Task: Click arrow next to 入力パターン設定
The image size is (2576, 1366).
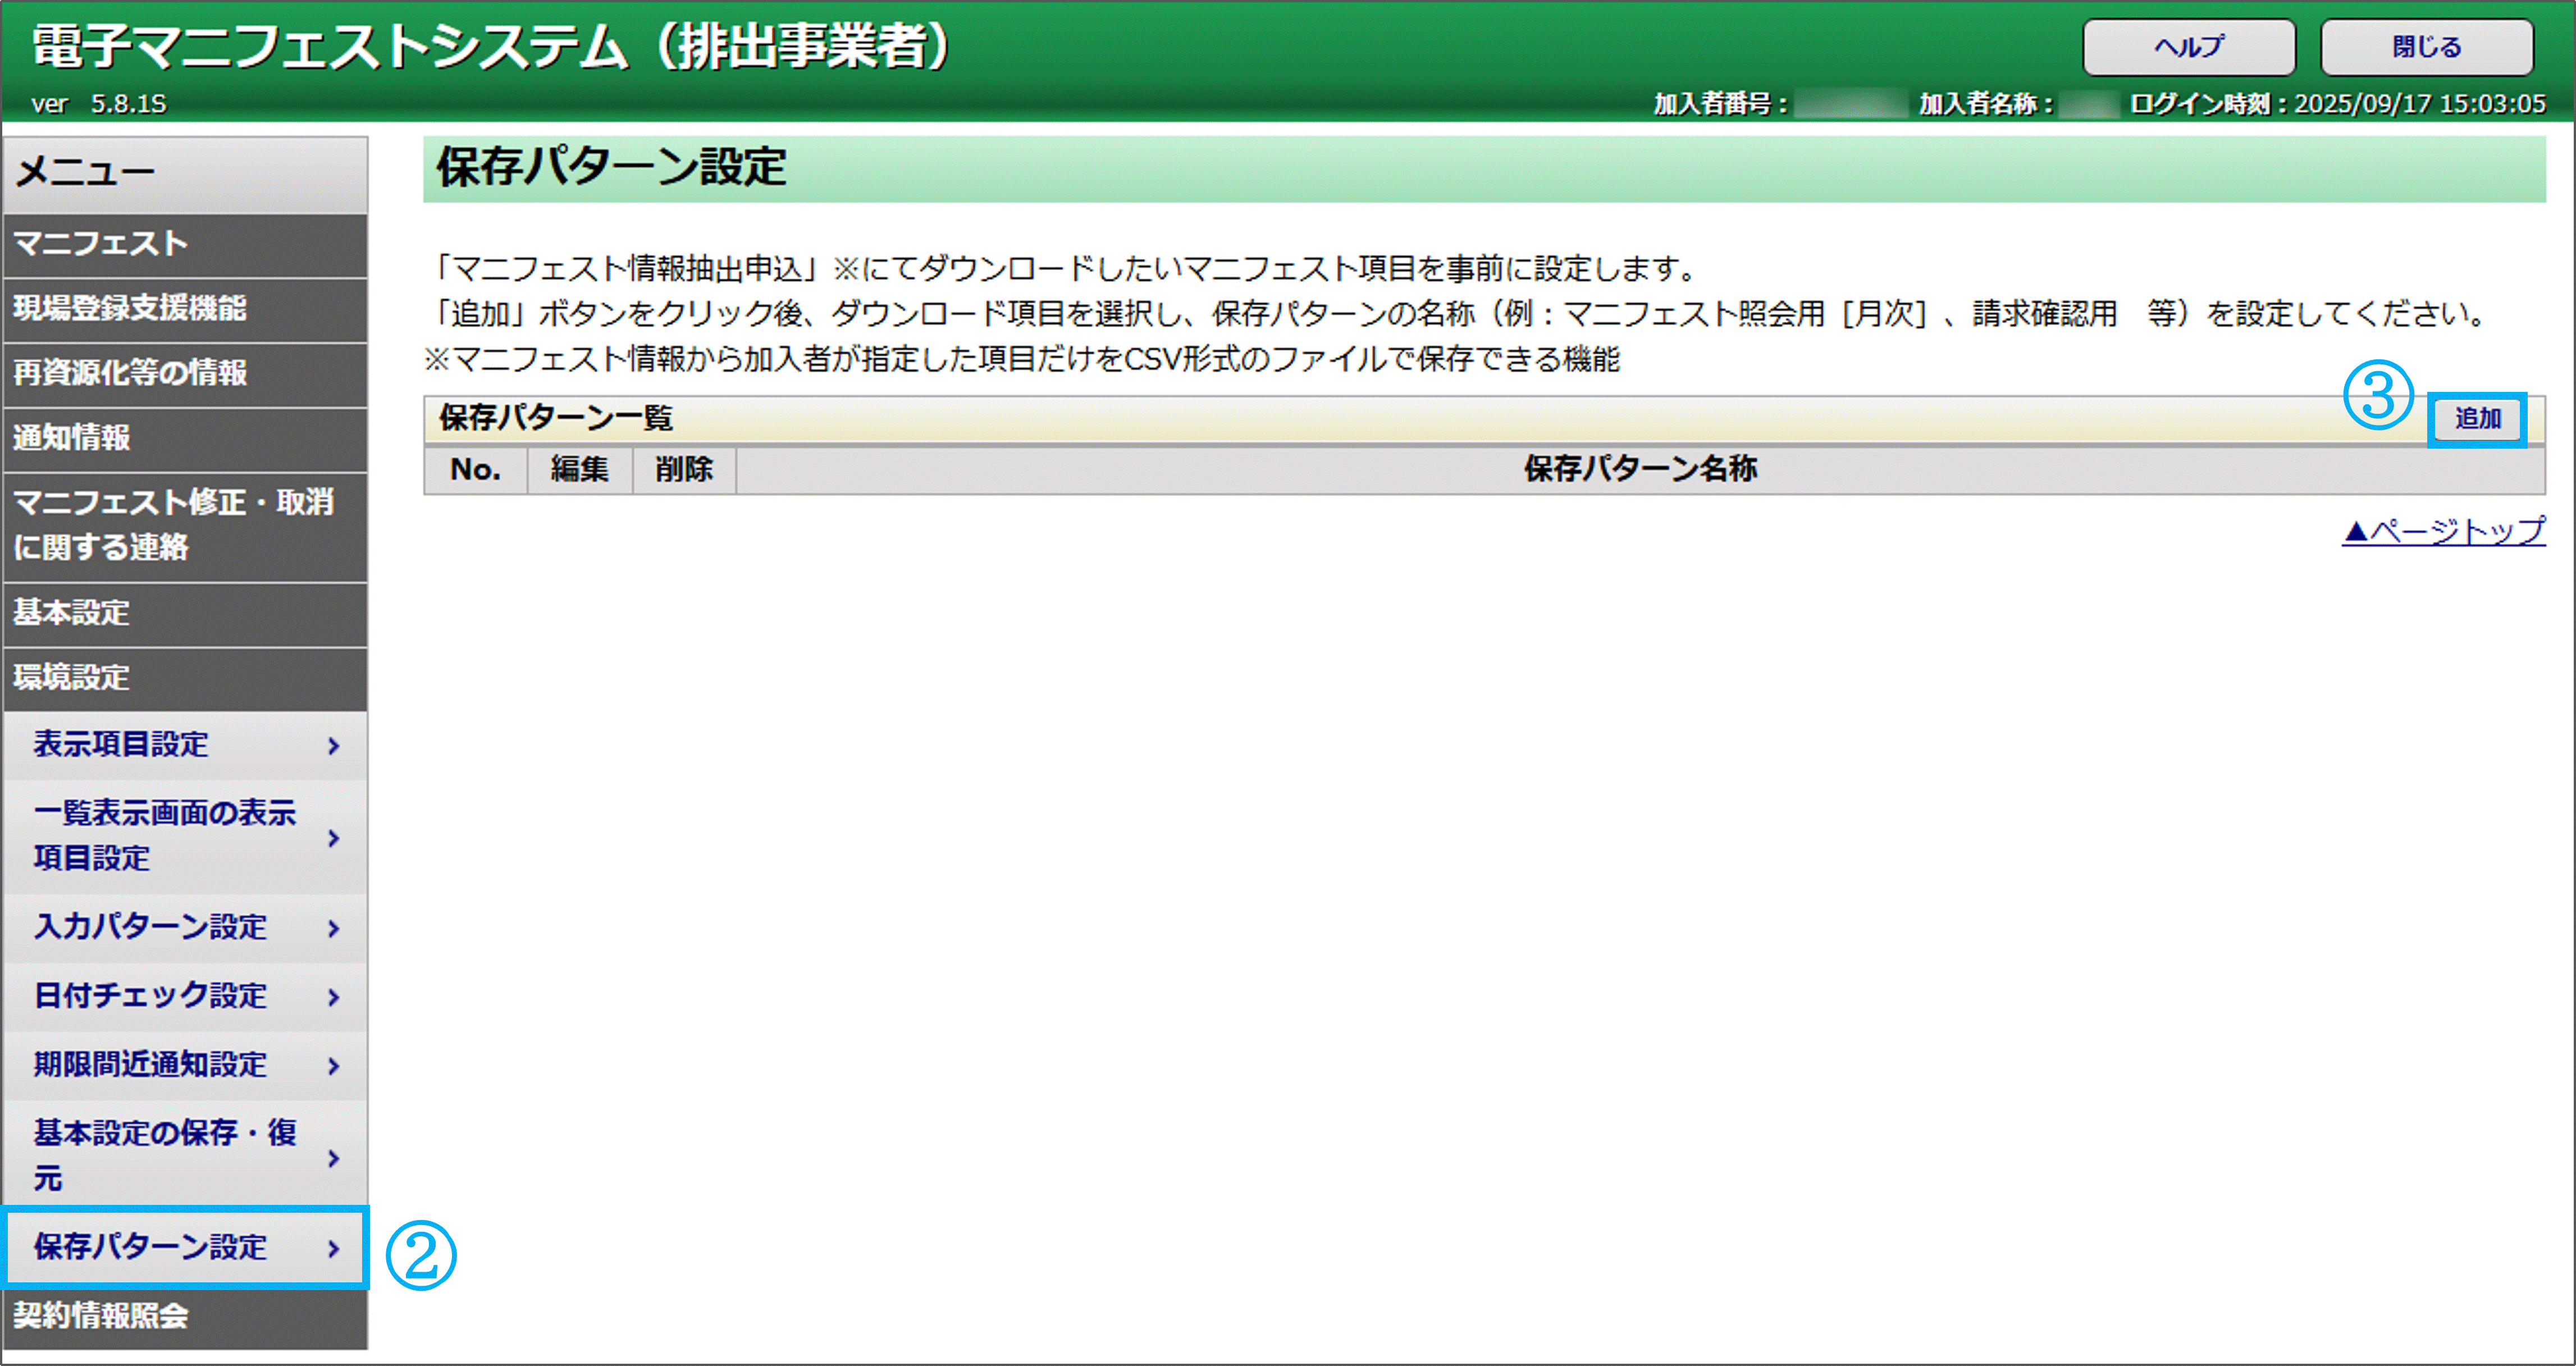Action: pos(334,929)
